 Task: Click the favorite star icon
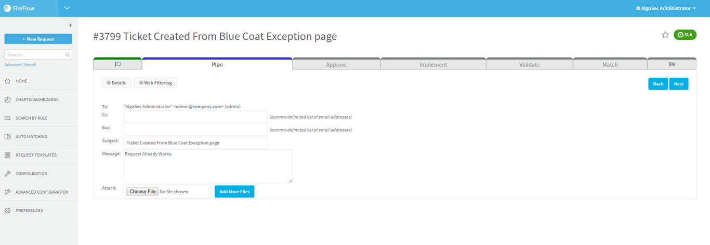coord(665,35)
